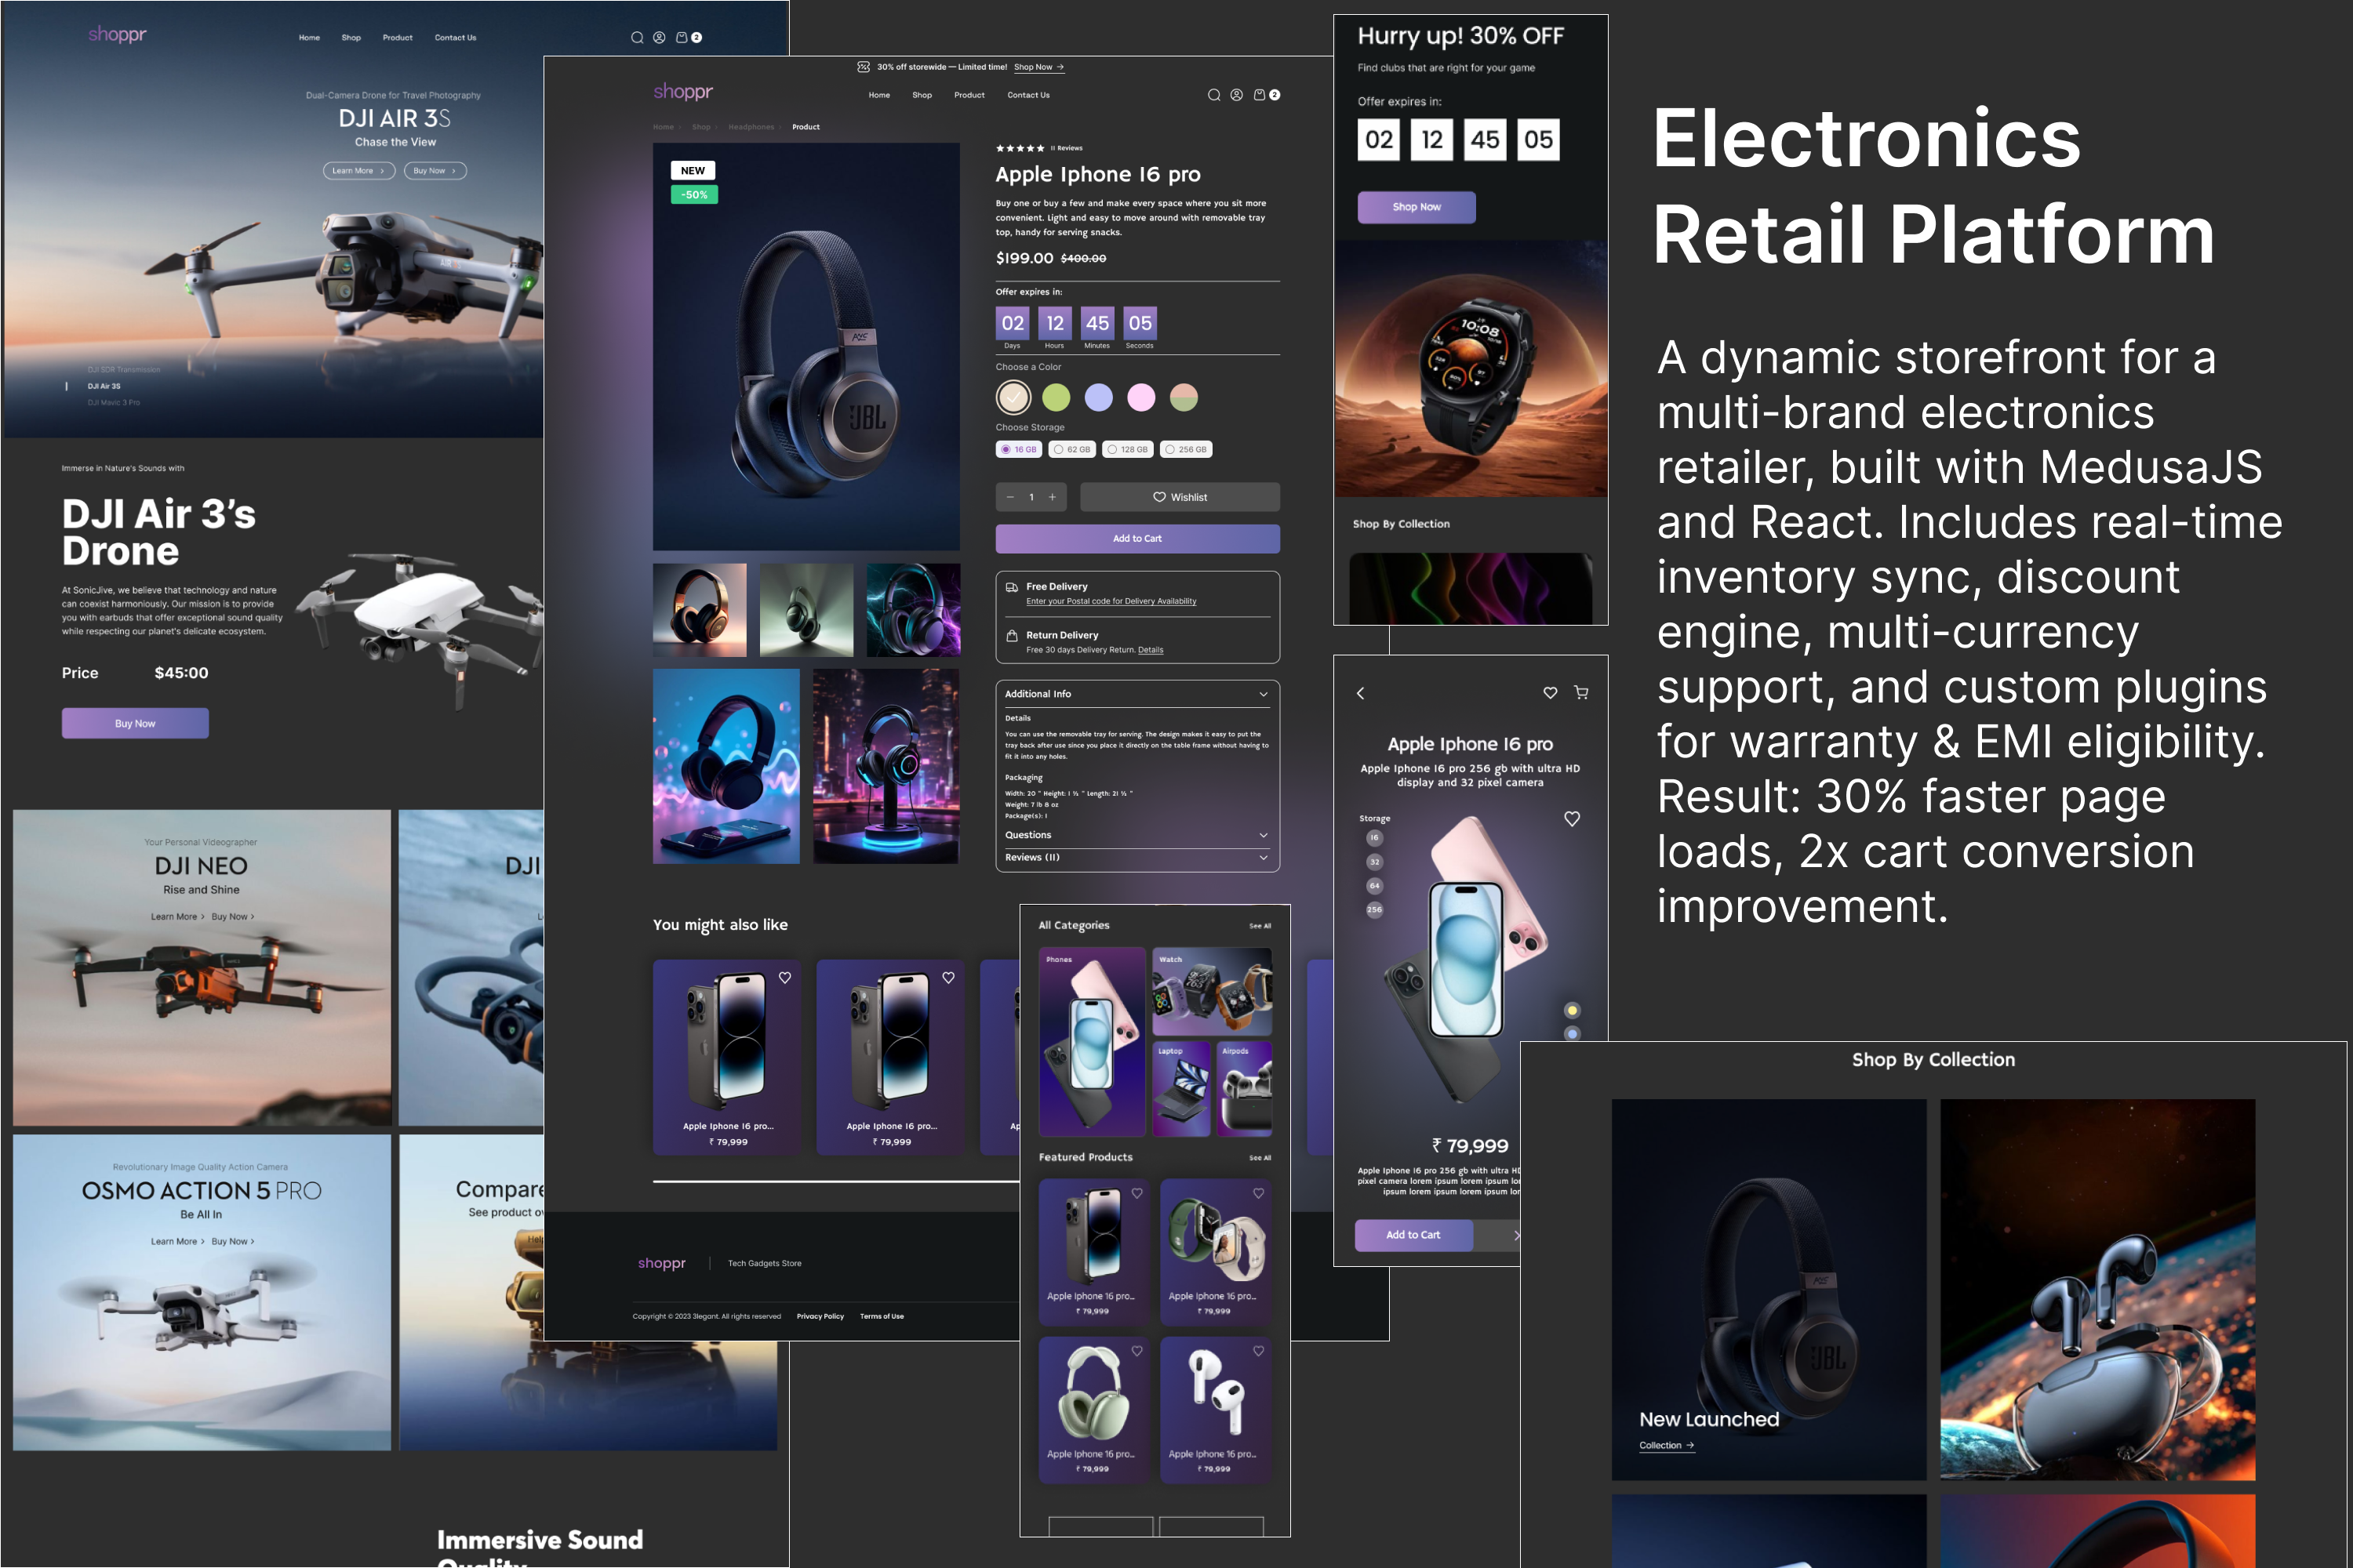The width and height of the screenshot is (2353, 1568).
Task: Open the Home menu on product page
Action: point(879,95)
